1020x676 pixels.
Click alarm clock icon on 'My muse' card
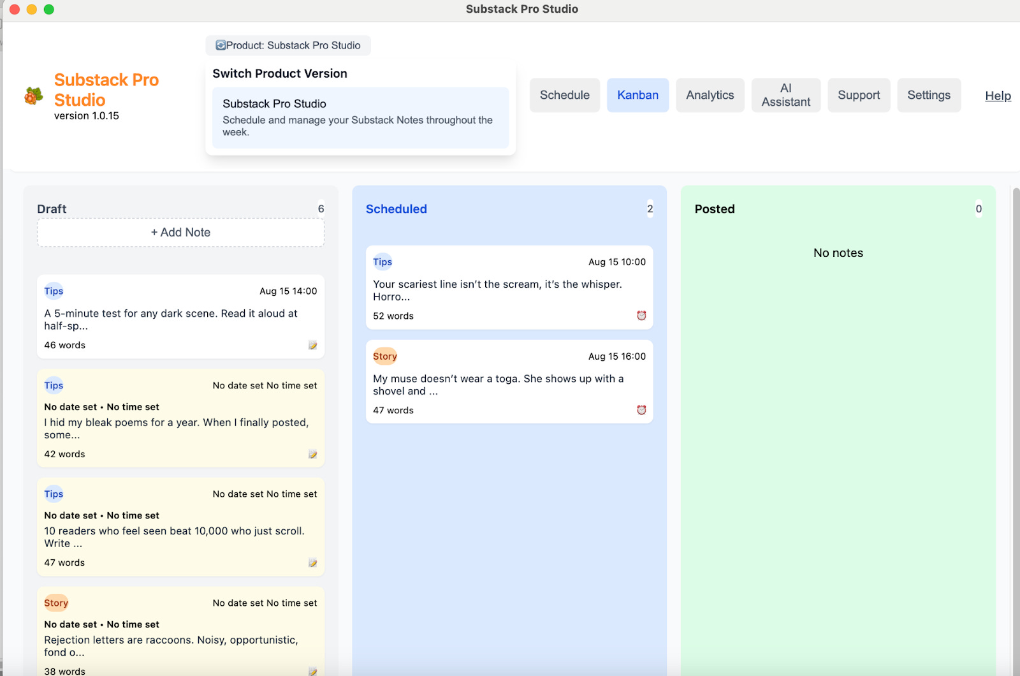click(x=641, y=410)
